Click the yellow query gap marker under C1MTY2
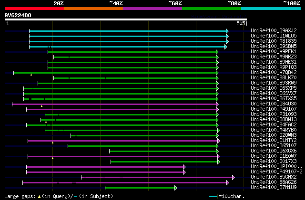305x200 pixels. 52,143
